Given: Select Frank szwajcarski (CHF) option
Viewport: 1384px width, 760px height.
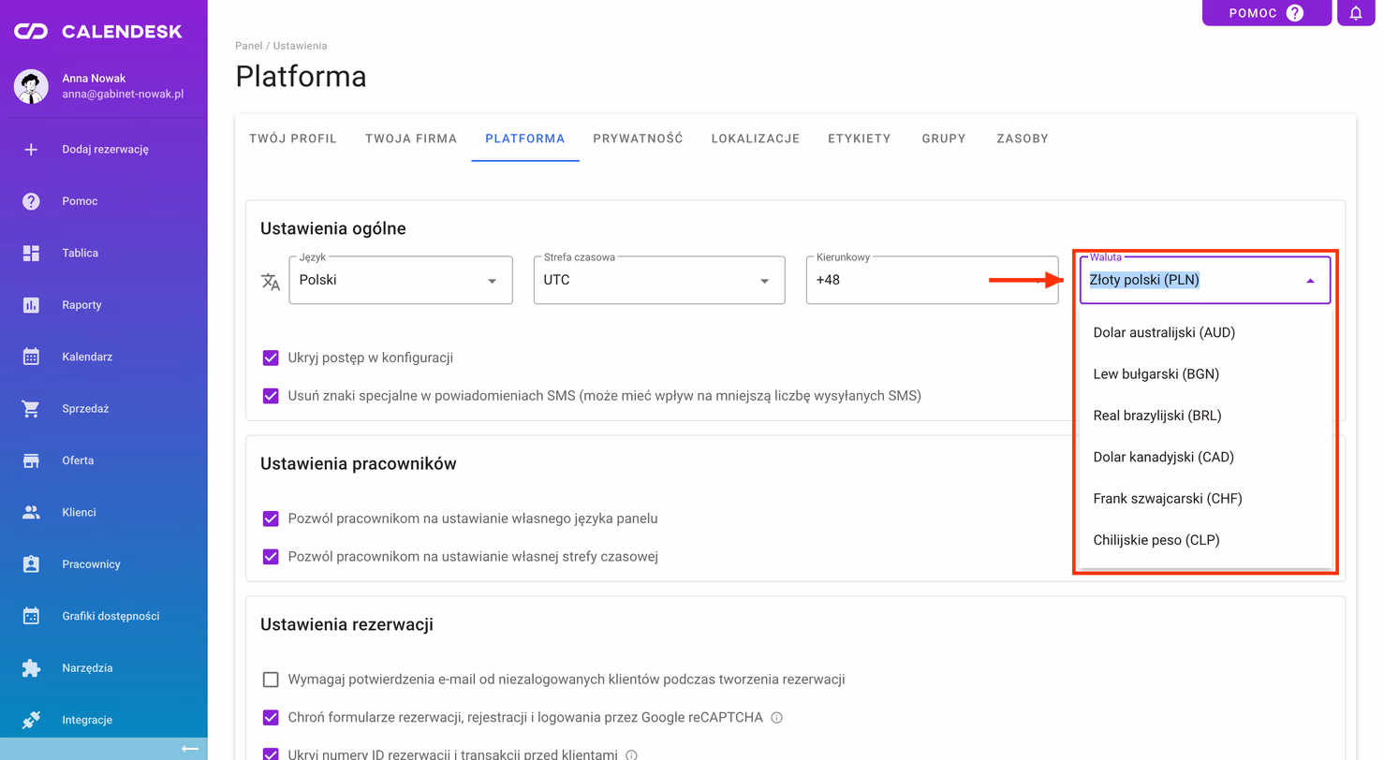Looking at the screenshot, I should pyautogui.click(x=1205, y=498).
